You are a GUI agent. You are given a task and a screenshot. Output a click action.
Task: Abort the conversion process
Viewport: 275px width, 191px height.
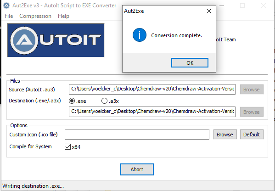tap(137, 169)
